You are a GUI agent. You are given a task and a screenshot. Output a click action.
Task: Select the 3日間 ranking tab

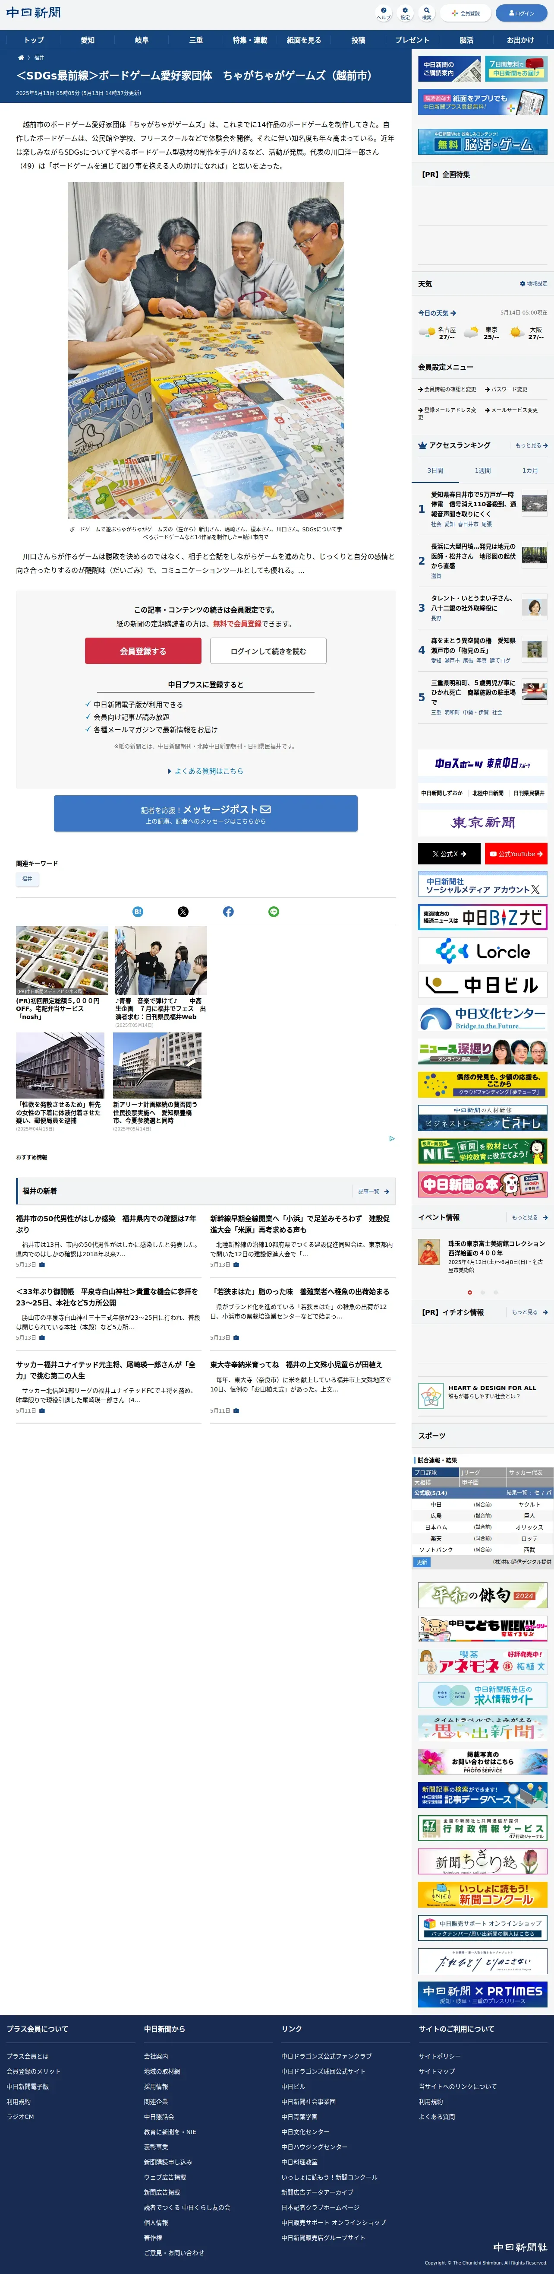[x=435, y=470]
